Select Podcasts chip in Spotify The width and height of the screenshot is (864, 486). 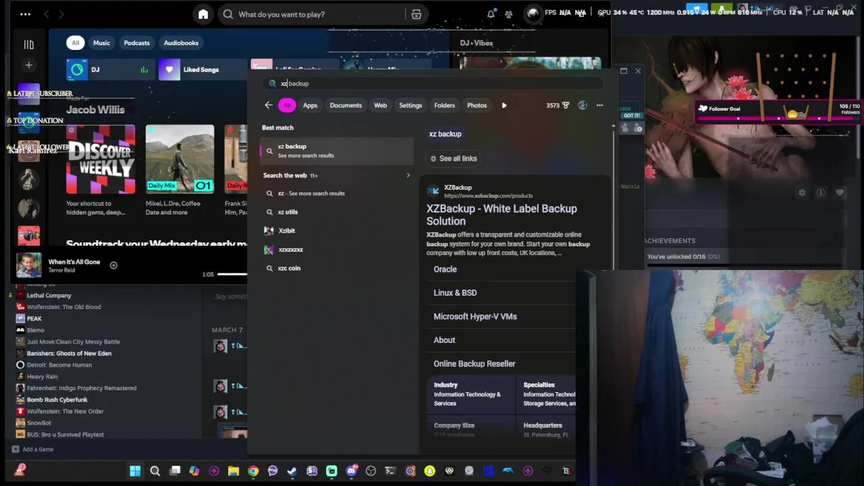tap(136, 43)
